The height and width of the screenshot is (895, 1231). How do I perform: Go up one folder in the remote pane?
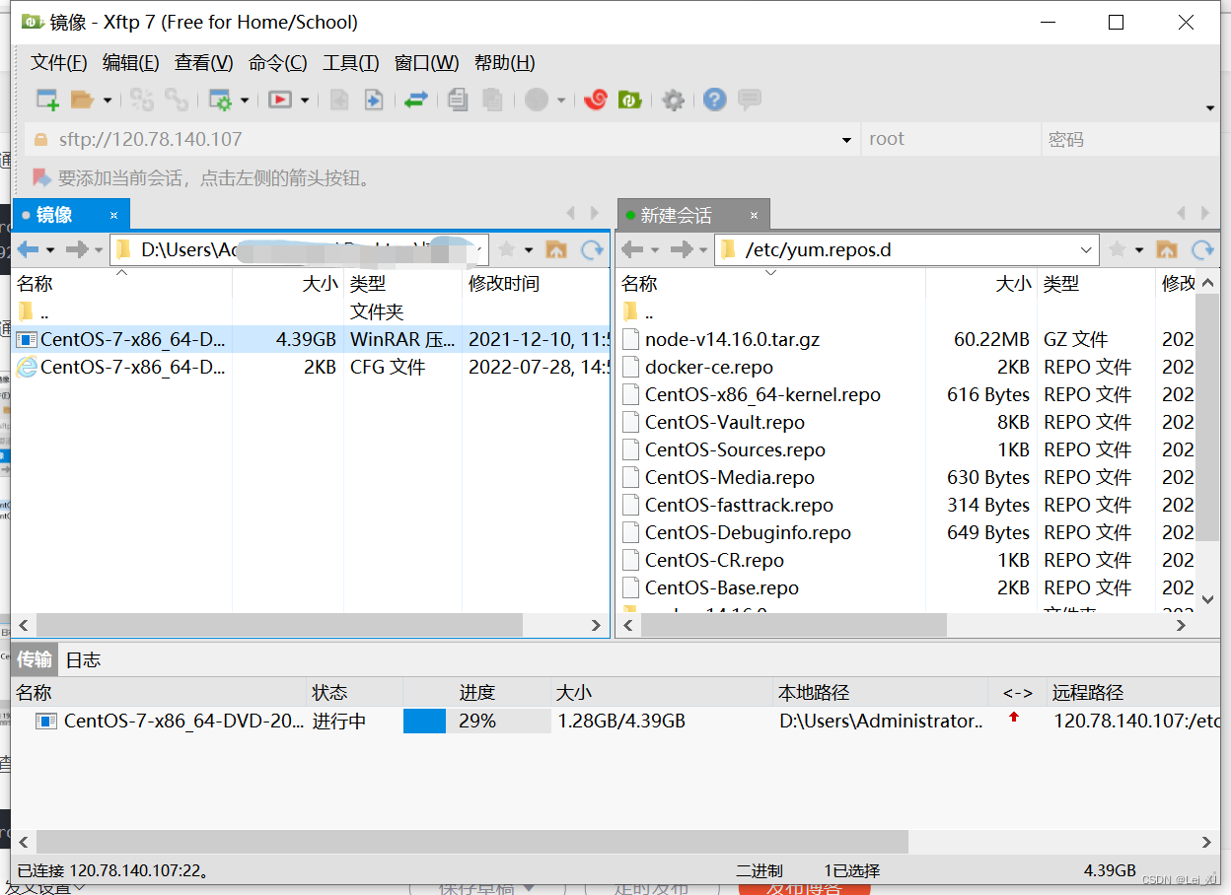pos(1167,249)
